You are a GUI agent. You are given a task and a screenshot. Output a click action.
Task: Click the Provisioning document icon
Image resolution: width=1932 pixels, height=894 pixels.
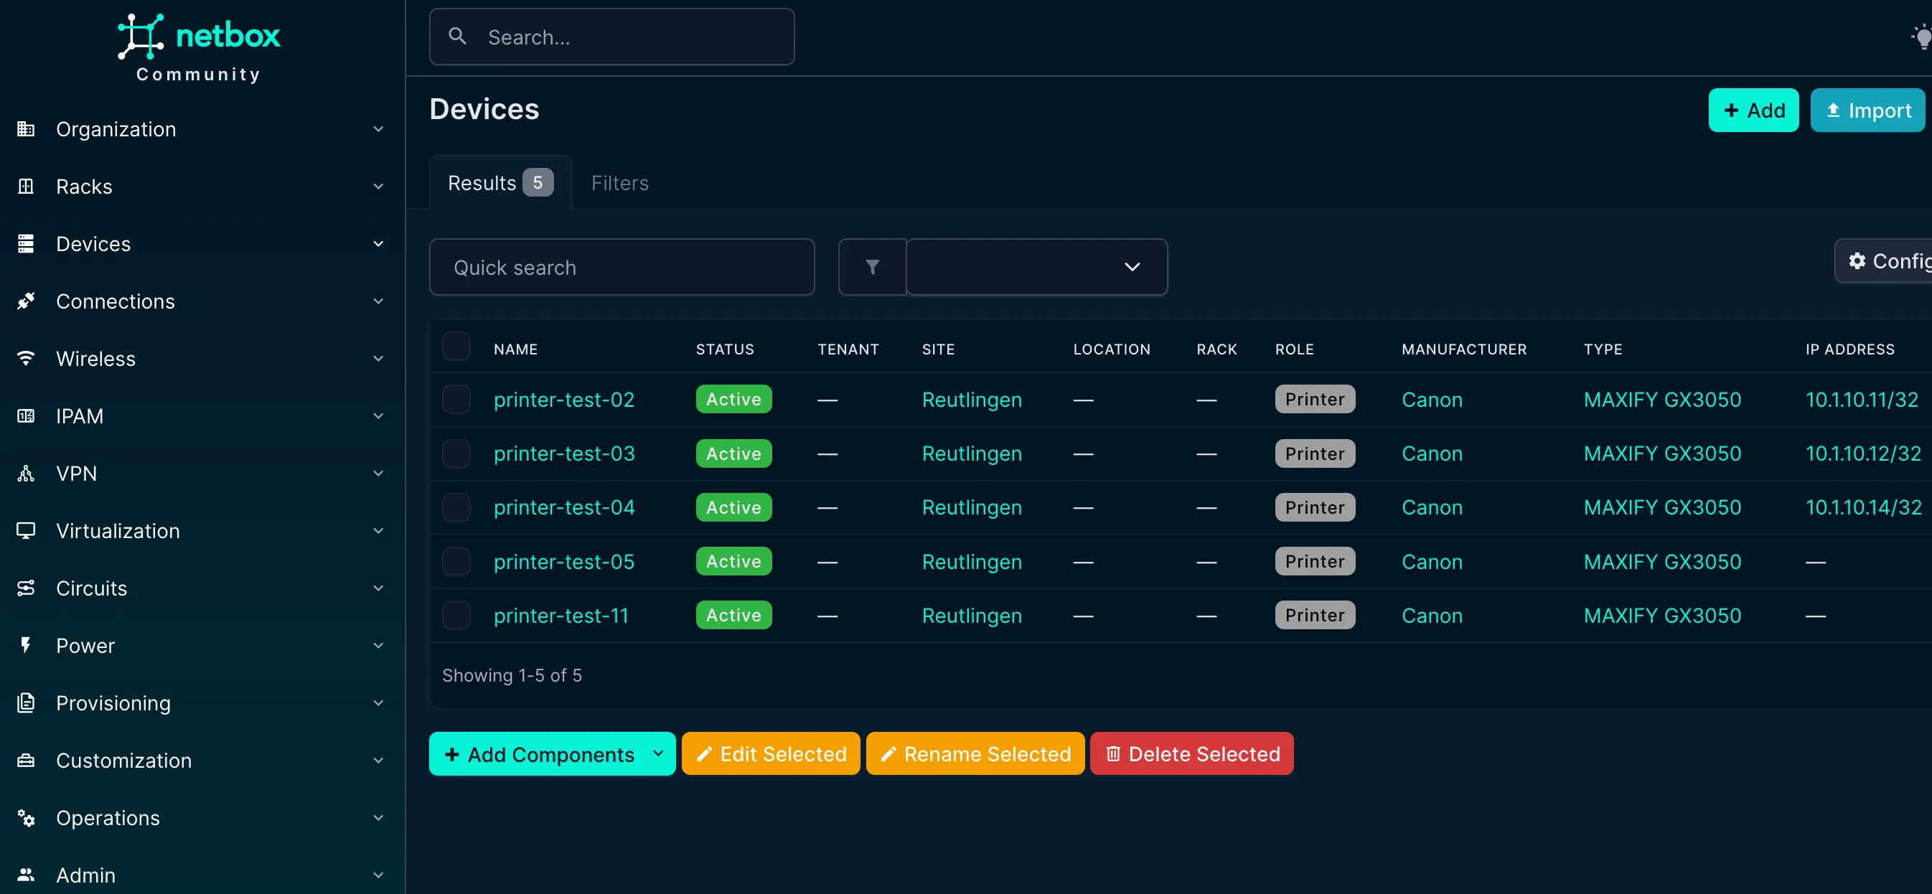tap(26, 702)
